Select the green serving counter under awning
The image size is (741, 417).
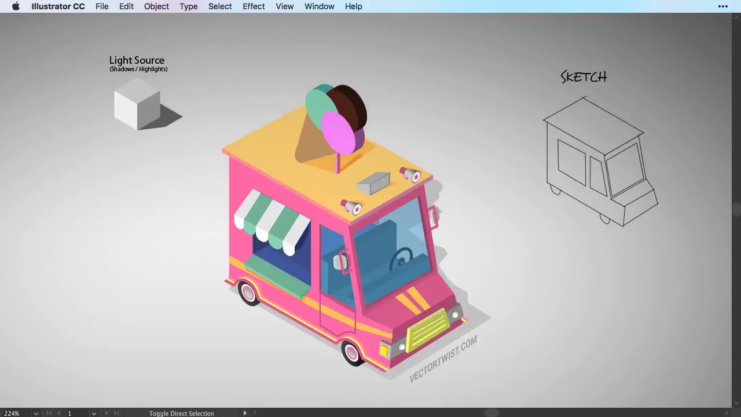(x=277, y=276)
